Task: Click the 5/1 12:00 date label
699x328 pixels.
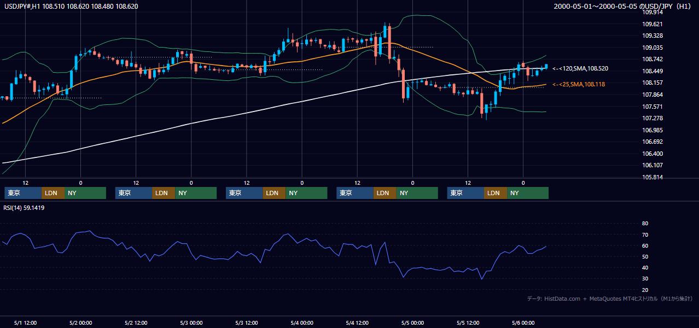Action: (x=25, y=323)
